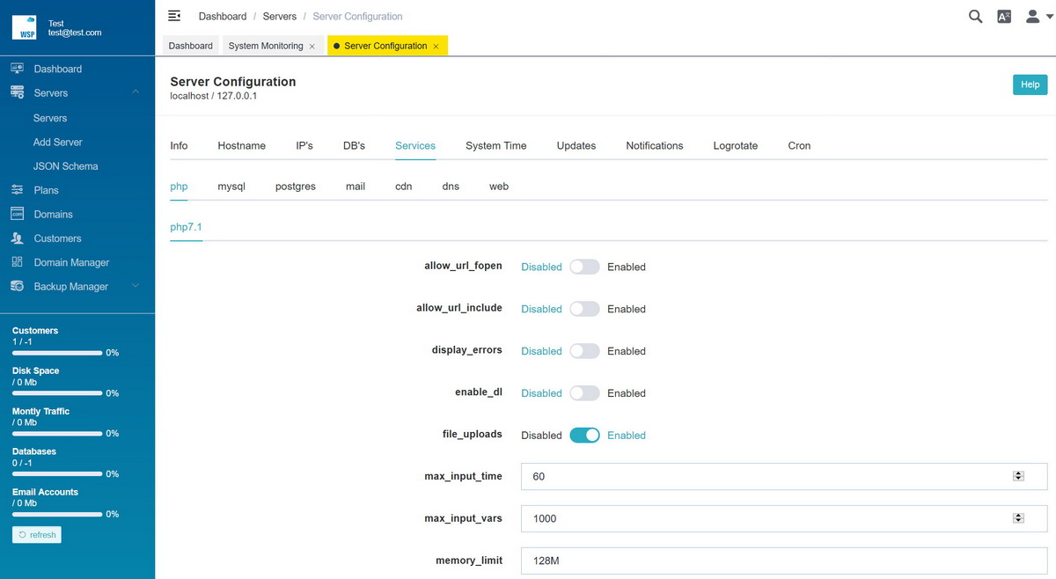The image size is (1056, 579).
Task: Open JSON Schema in the sidebar
Action: (66, 166)
